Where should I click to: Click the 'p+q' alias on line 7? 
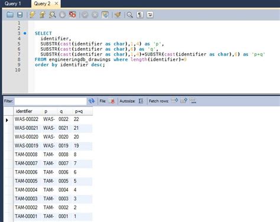point(258,54)
